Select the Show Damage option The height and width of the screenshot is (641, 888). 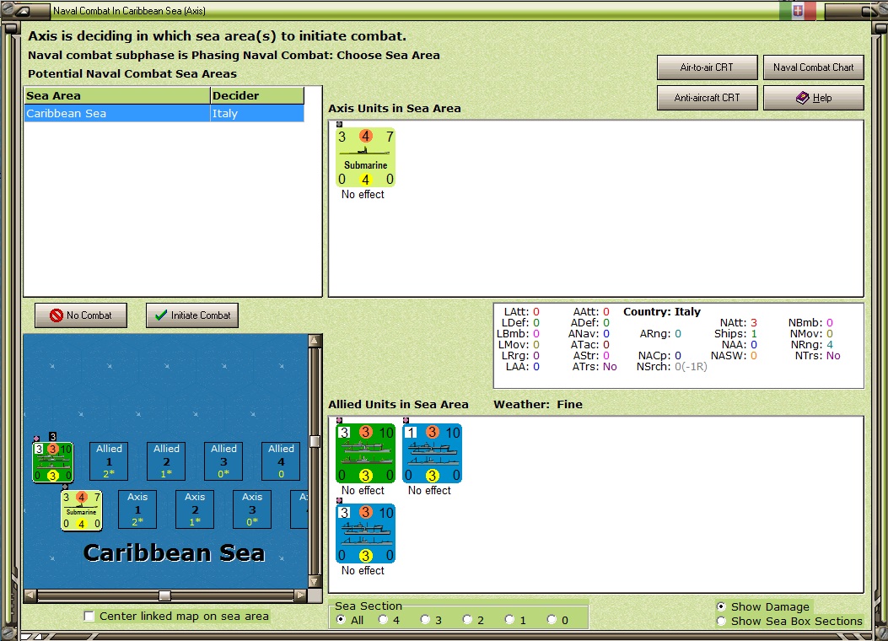coord(721,606)
